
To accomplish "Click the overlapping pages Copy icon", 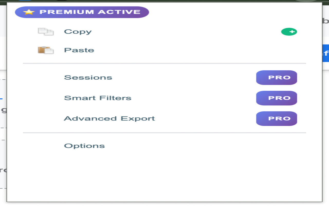I will coord(46,32).
